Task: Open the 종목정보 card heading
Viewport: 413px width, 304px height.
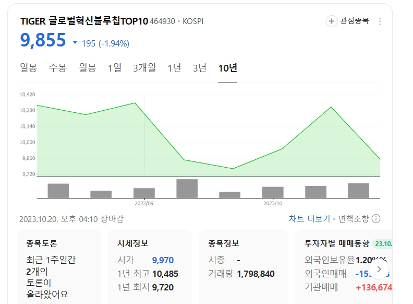Action: tap(223, 243)
